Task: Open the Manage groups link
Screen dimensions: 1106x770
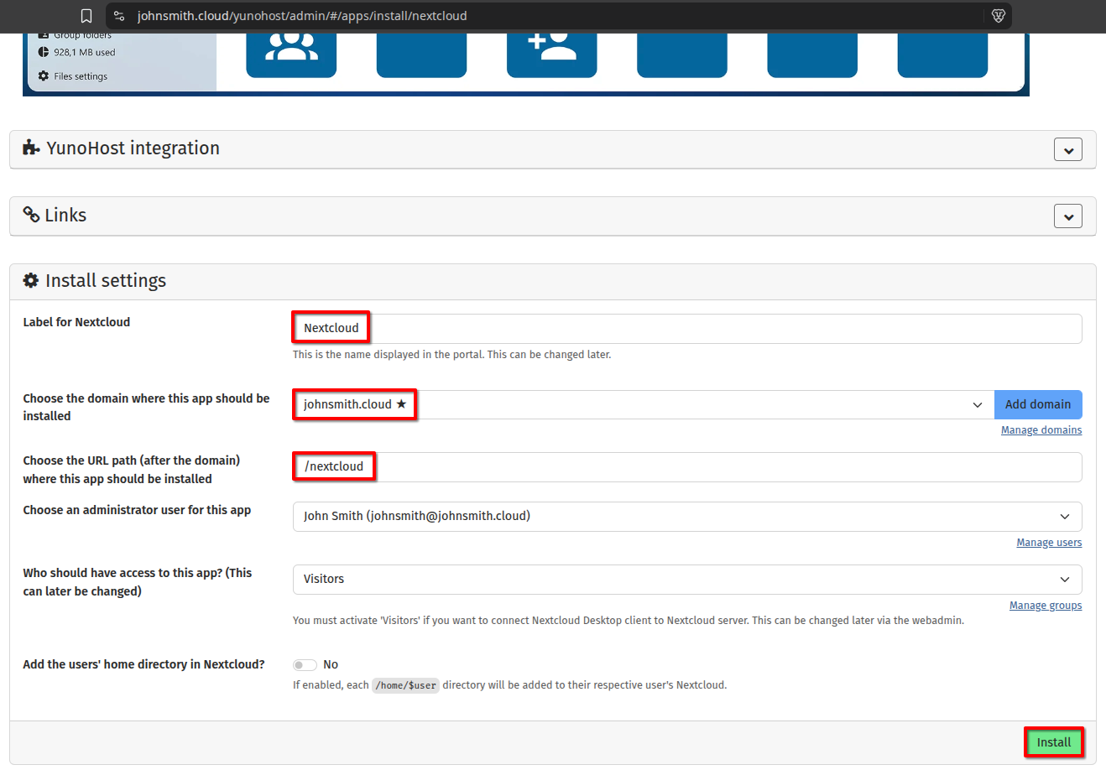Action: pos(1046,606)
